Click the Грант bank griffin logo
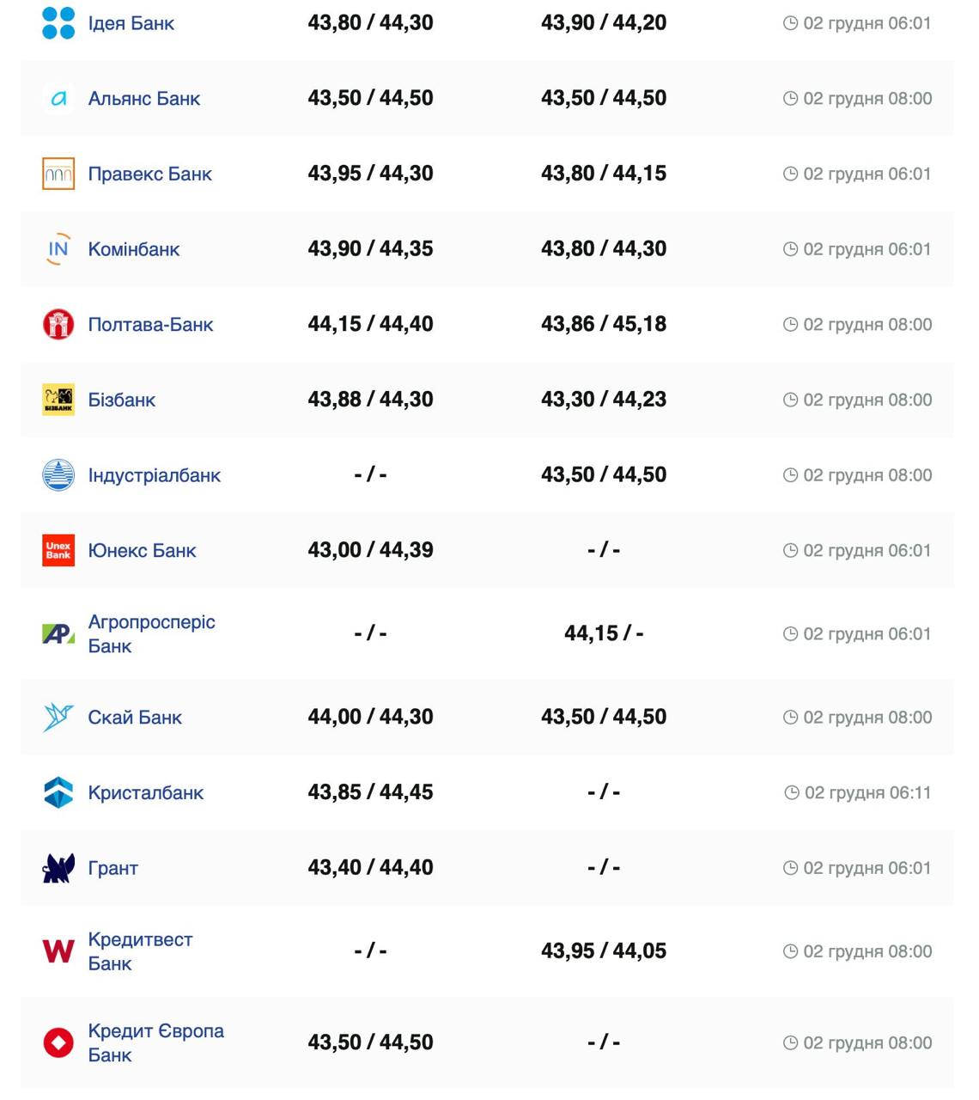This screenshot has width=979, height=1100. pos(58,868)
